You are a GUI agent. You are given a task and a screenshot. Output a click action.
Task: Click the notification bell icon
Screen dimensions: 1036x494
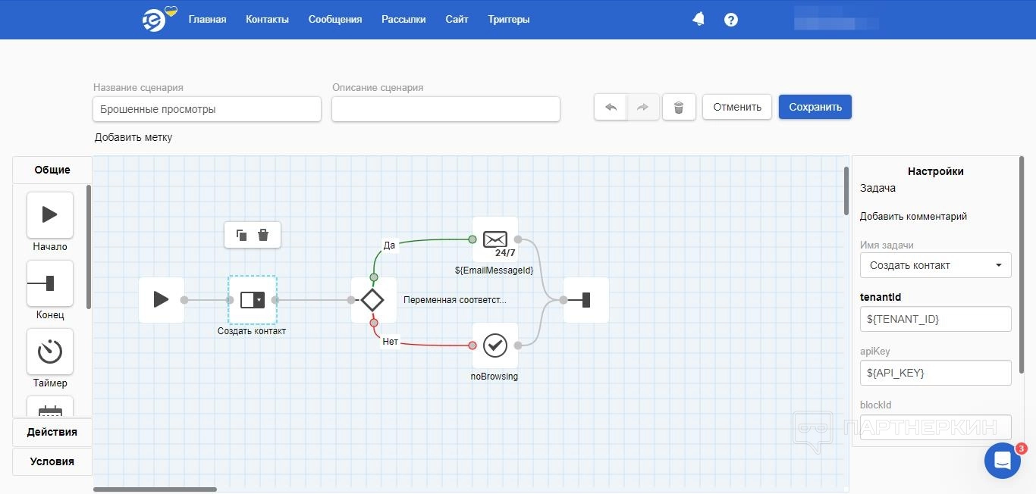click(699, 20)
